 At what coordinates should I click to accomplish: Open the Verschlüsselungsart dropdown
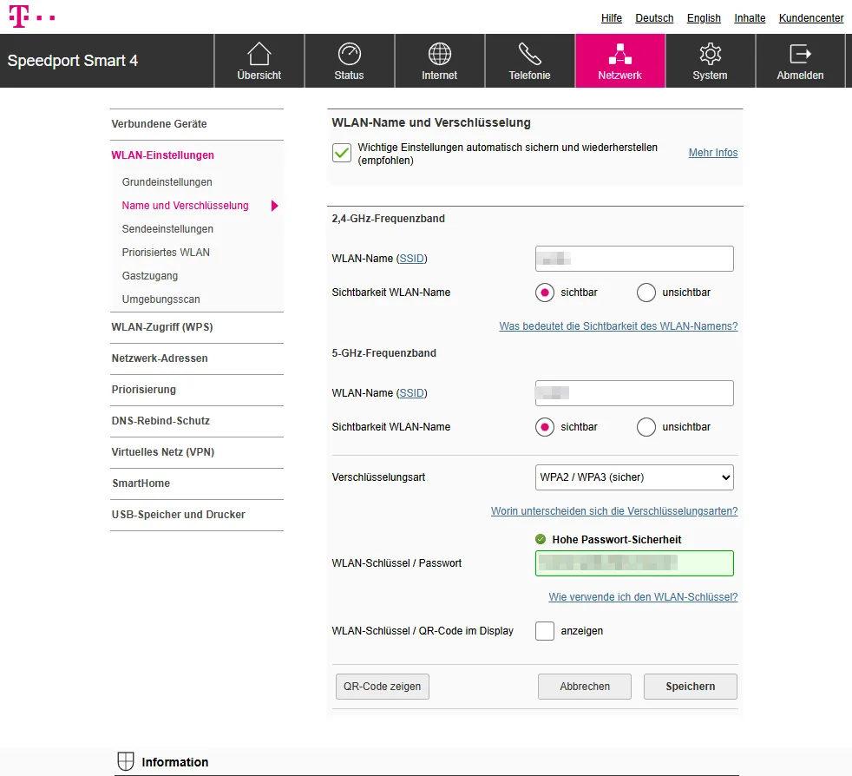point(634,477)
